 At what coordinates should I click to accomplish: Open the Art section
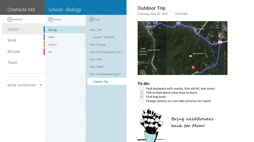point(50,52)
